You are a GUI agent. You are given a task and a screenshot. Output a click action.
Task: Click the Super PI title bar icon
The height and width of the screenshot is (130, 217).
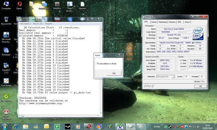(x=20, y=19)
